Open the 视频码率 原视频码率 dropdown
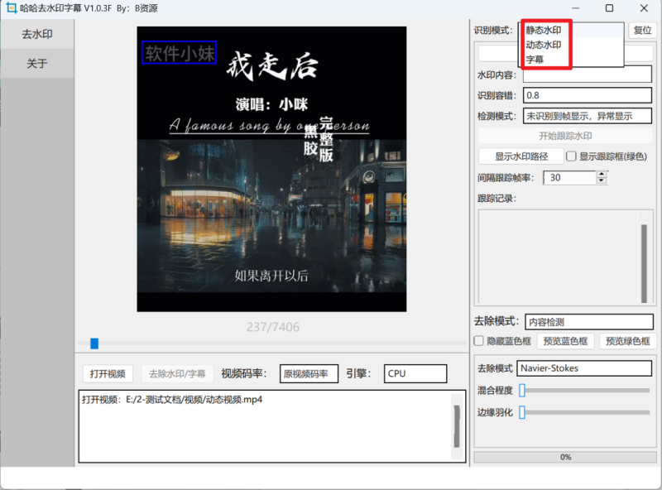662x490 pixels. pyautogui.click(x=307, y=373)
